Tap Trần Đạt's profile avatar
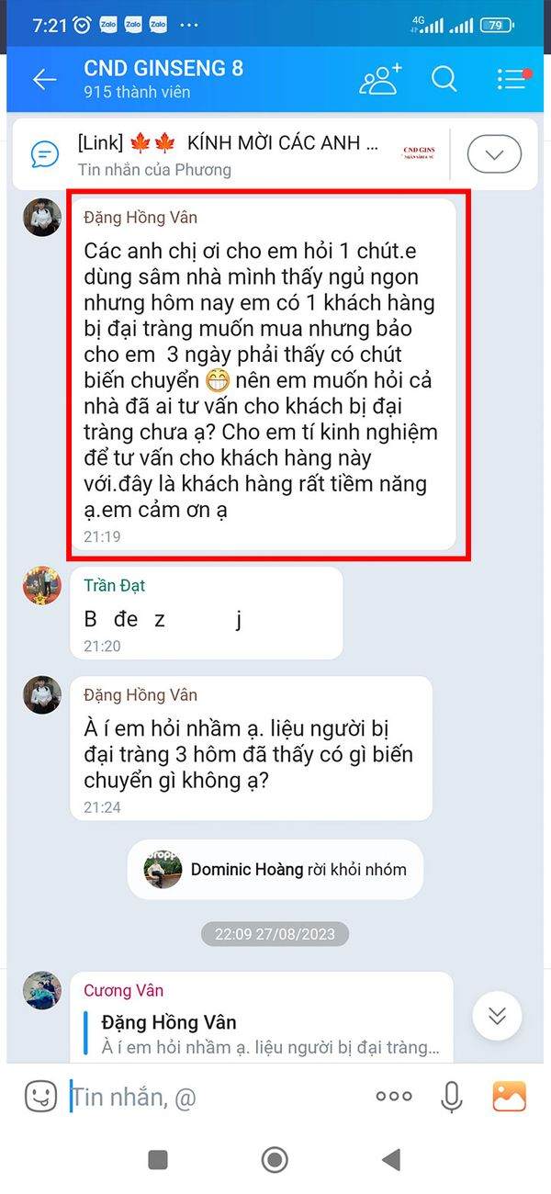 pos(42,585)
